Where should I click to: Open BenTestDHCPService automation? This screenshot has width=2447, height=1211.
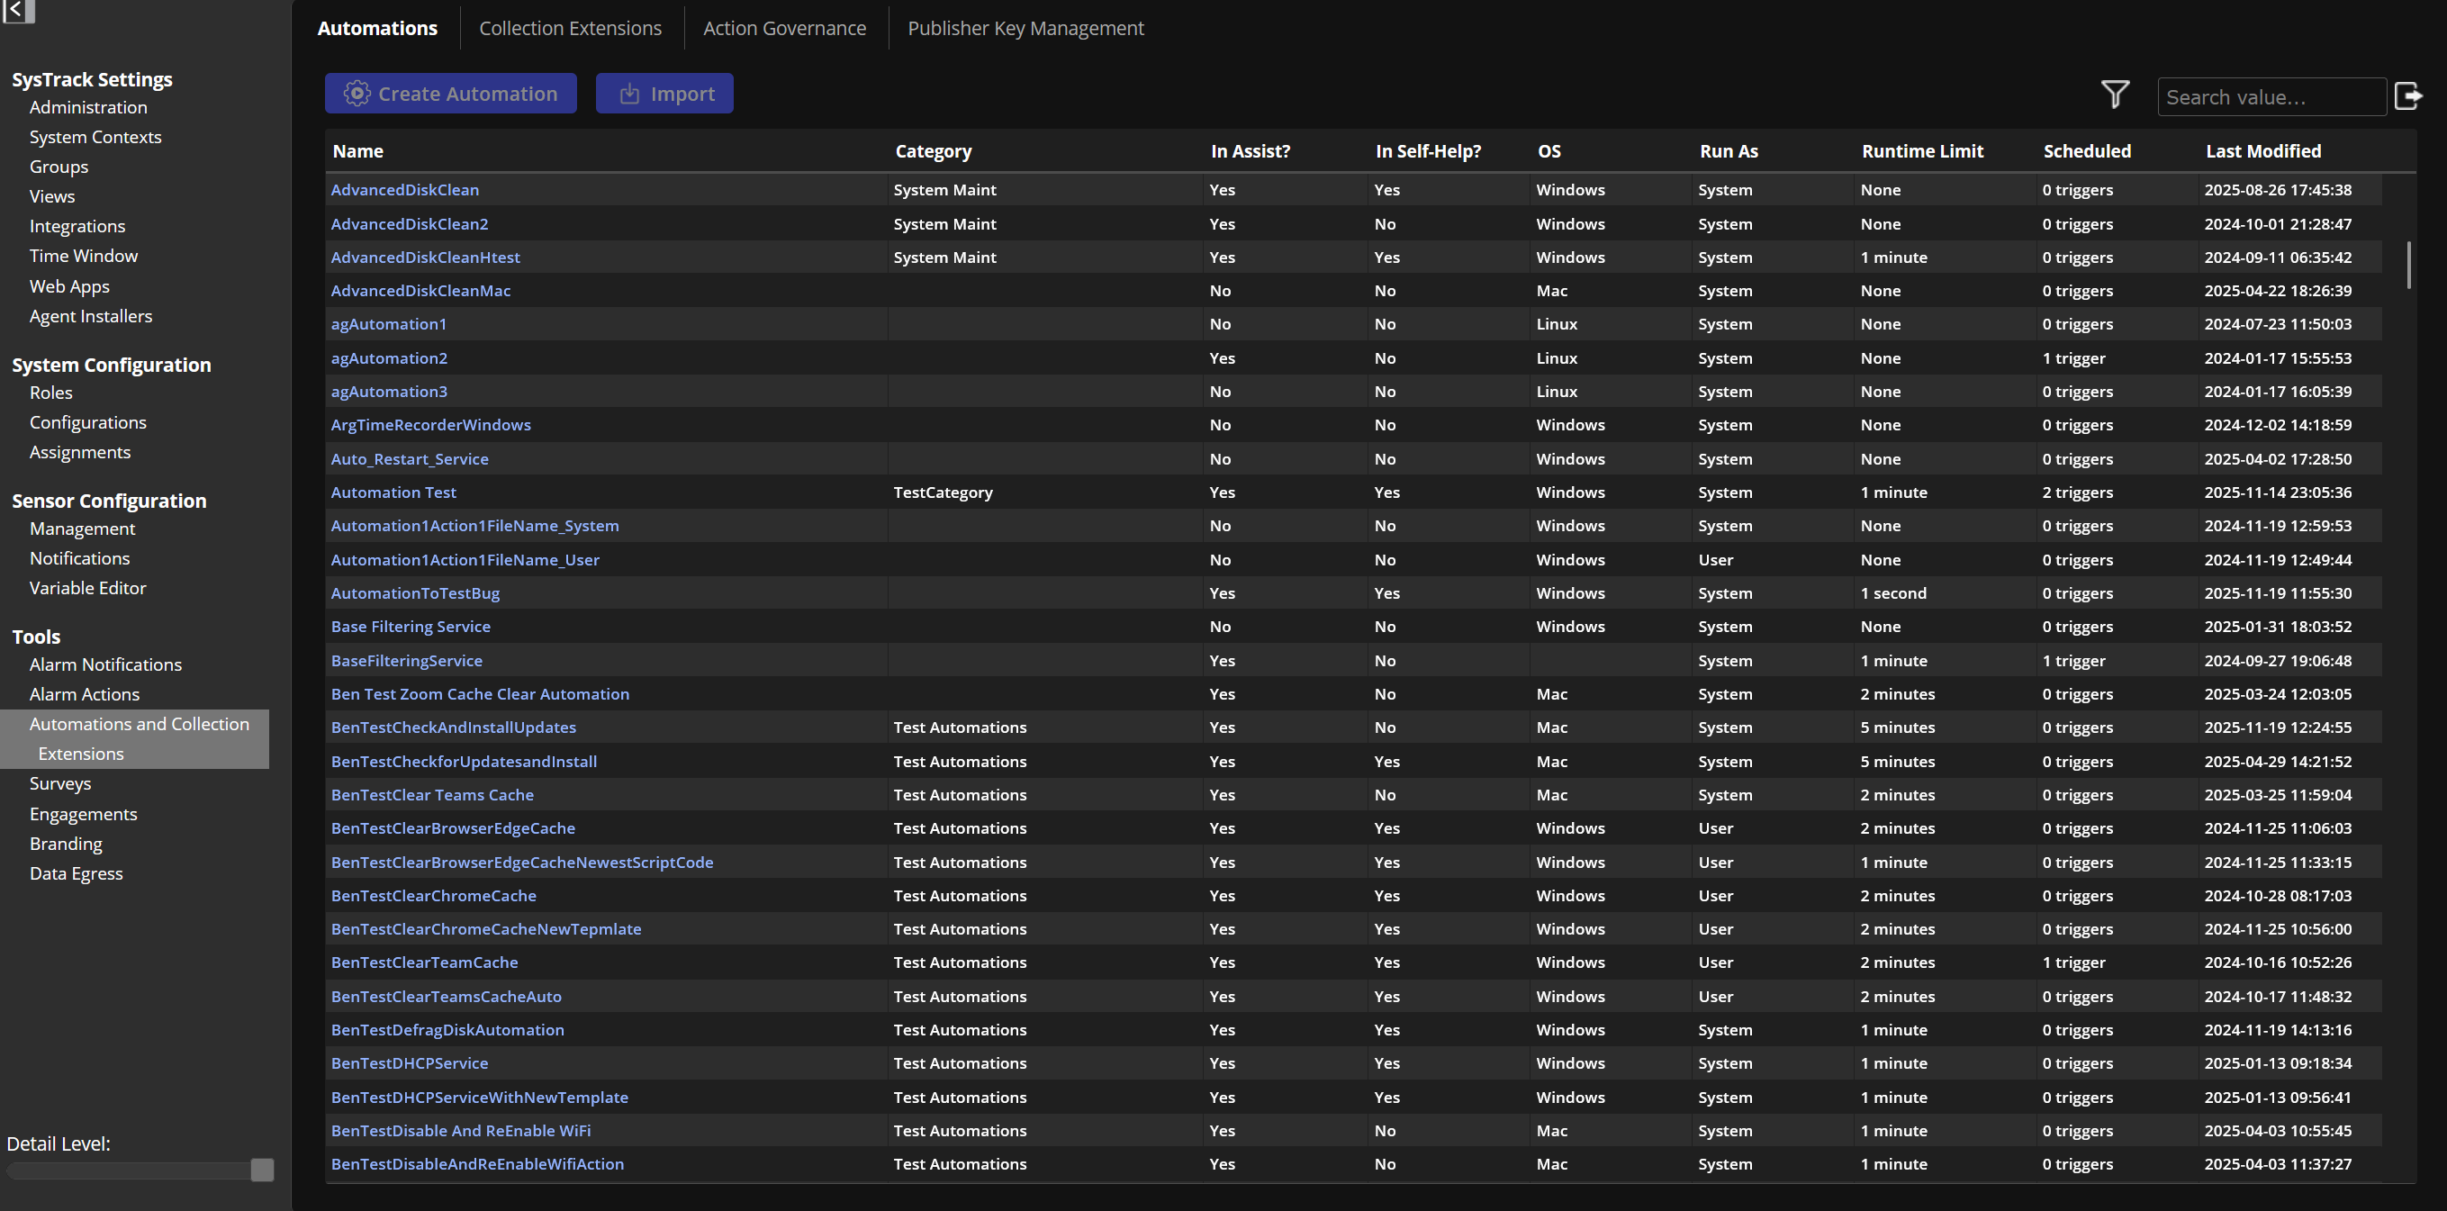410,1062
